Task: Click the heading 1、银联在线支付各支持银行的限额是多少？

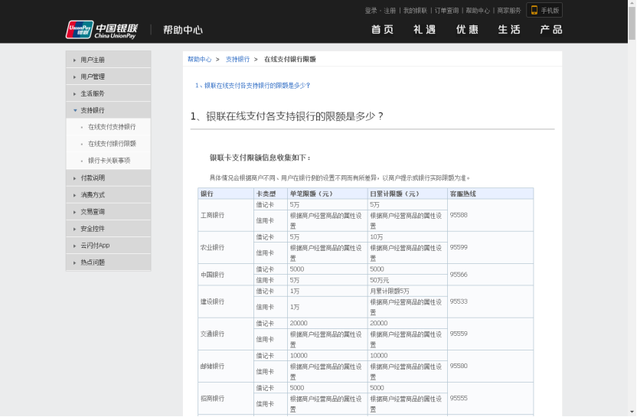Action: pyautogui.click(x=287, y=116)
